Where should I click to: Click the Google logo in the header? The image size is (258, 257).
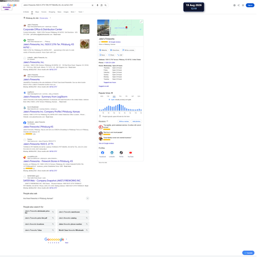(12, 5)
